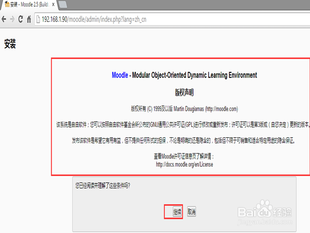This screenshot has width=310, height=233.
Task: Click the http://docs.moodle.org/en/License text
Action: click(184, 165)
